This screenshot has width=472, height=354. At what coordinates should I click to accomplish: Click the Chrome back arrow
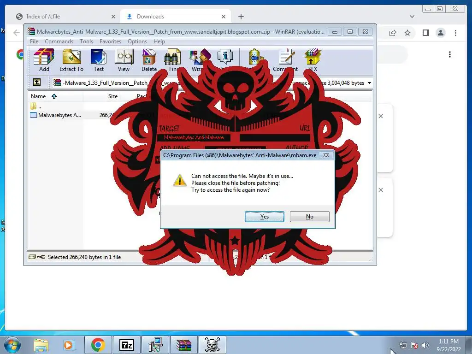click(x=17, y=33)
